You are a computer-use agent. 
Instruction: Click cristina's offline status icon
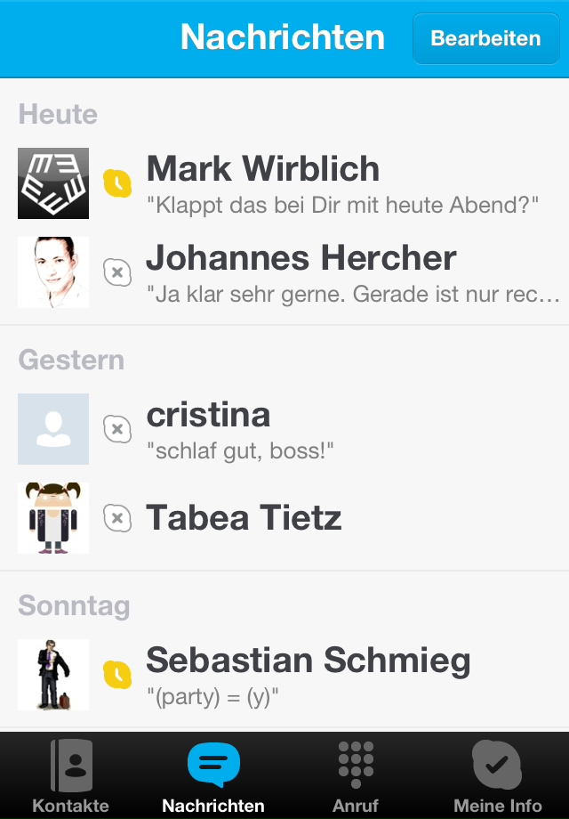(117, 429)
